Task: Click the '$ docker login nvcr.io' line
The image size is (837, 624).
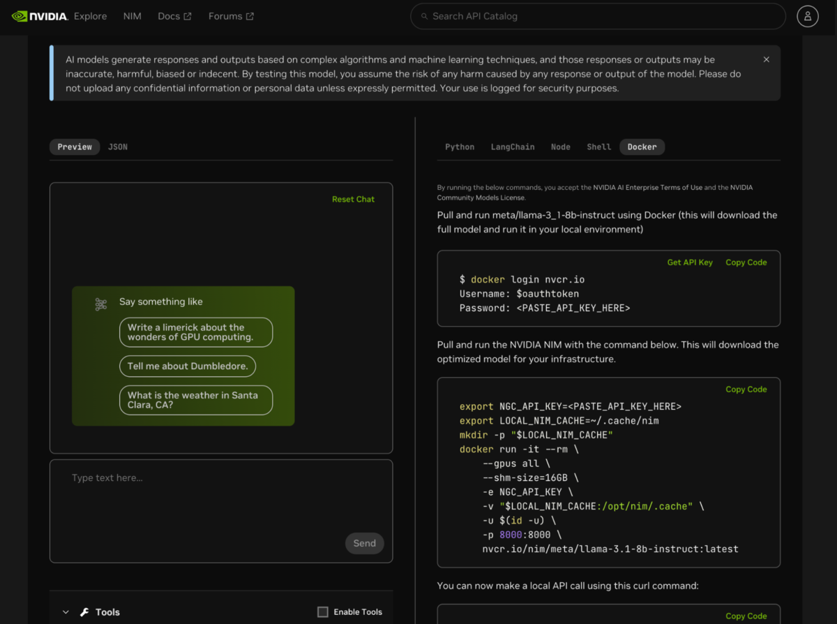Action: point(522,279)
